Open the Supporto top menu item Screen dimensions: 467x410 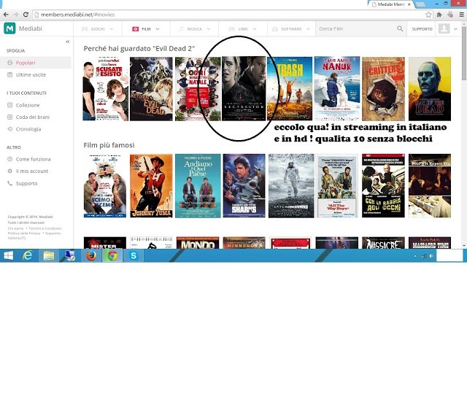tap(422, 29)
